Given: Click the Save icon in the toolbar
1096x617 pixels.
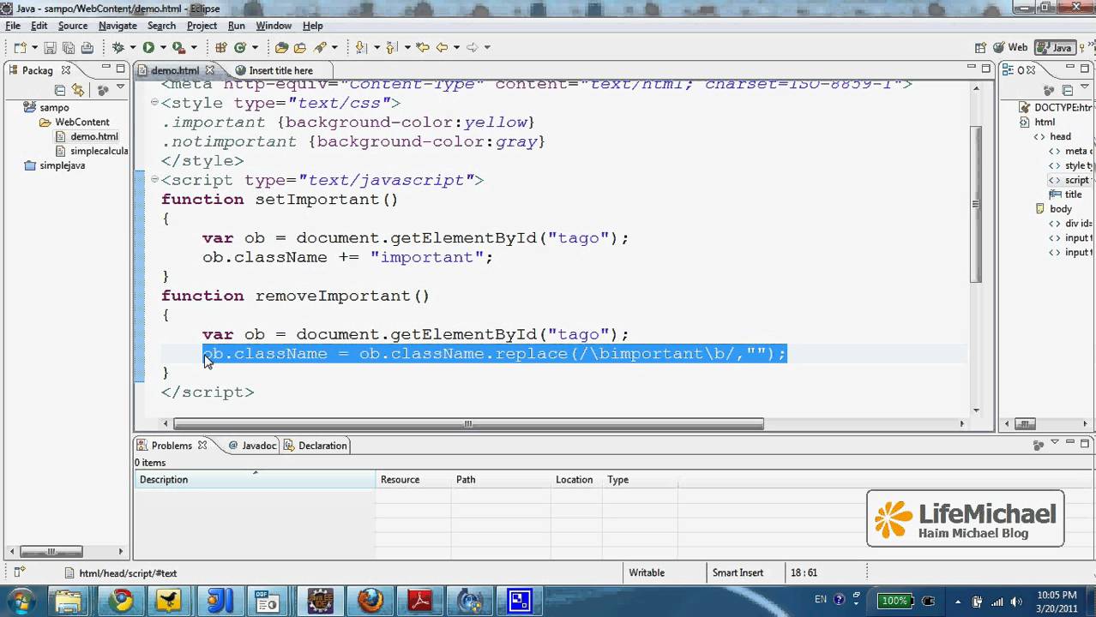Looking at the screenshot, I should (50, 48).
